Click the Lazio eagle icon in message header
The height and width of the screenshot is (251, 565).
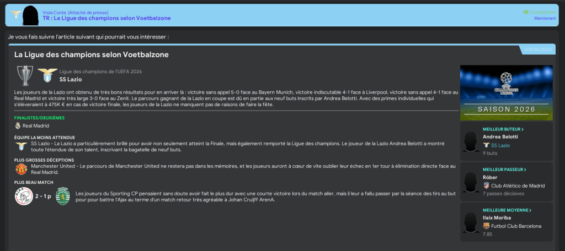click(17, 14)
